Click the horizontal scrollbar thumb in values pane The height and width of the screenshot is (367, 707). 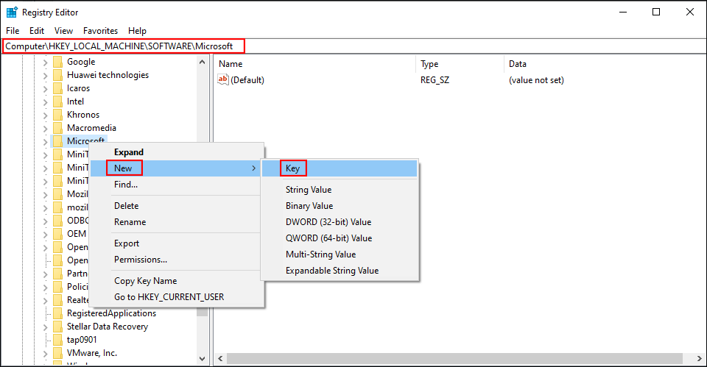pos(454,358)
